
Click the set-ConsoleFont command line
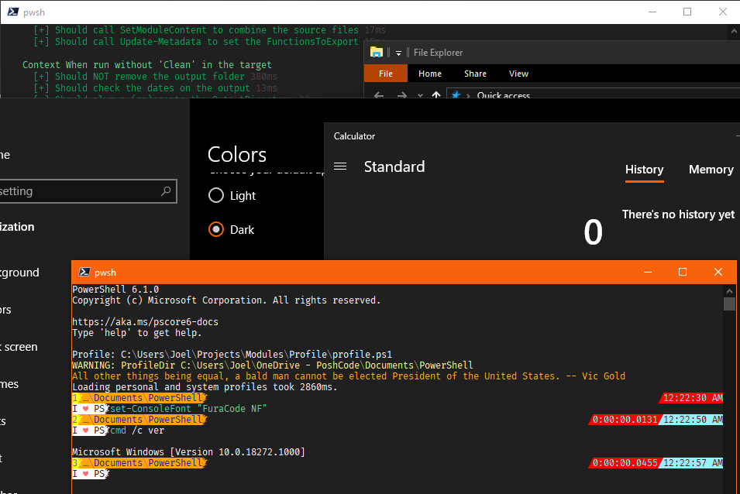pyautogui.click(x=188, y=409)
